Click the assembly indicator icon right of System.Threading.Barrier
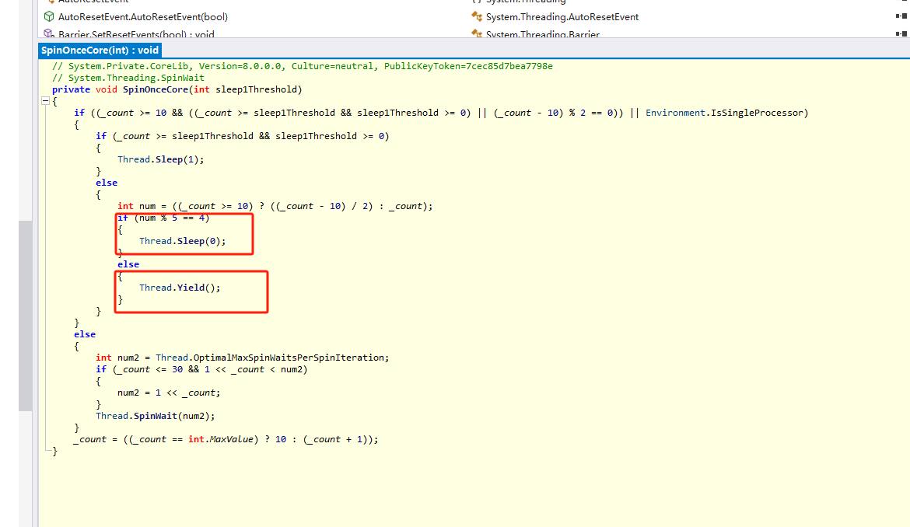 click(x=902, y=34)
